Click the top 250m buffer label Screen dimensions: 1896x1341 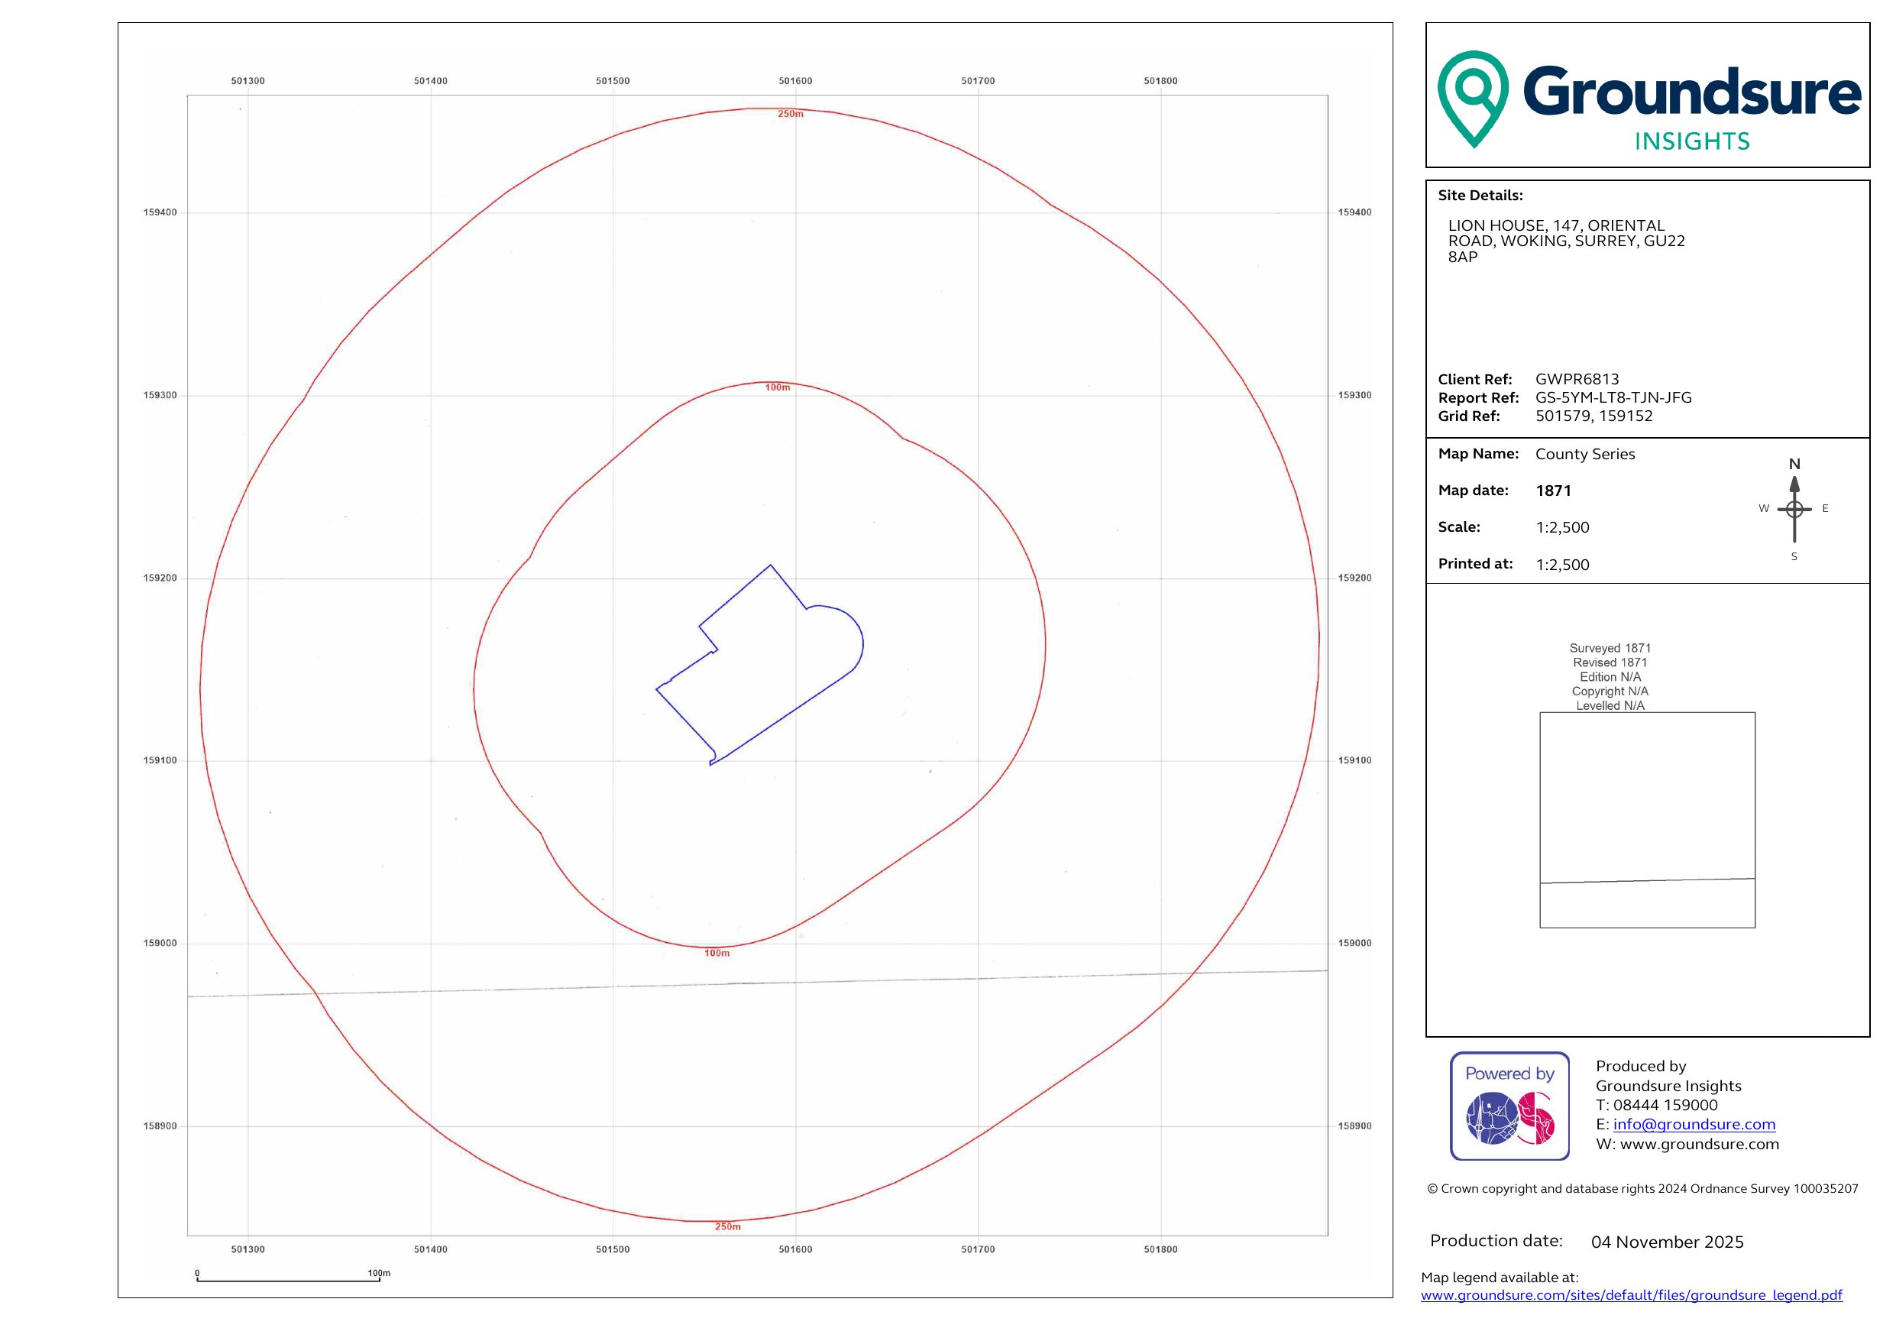[x=791, y=114]
